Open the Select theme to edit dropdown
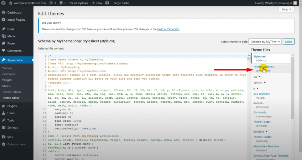Viewport: 302px width, 160px height. 265,42
